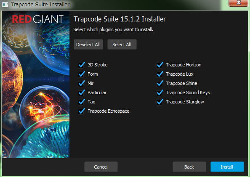Toggle the Trapcode Lux checkbox
Image resolution: width=250 pixels, height=177 pixels.
[x=160, y=74]
